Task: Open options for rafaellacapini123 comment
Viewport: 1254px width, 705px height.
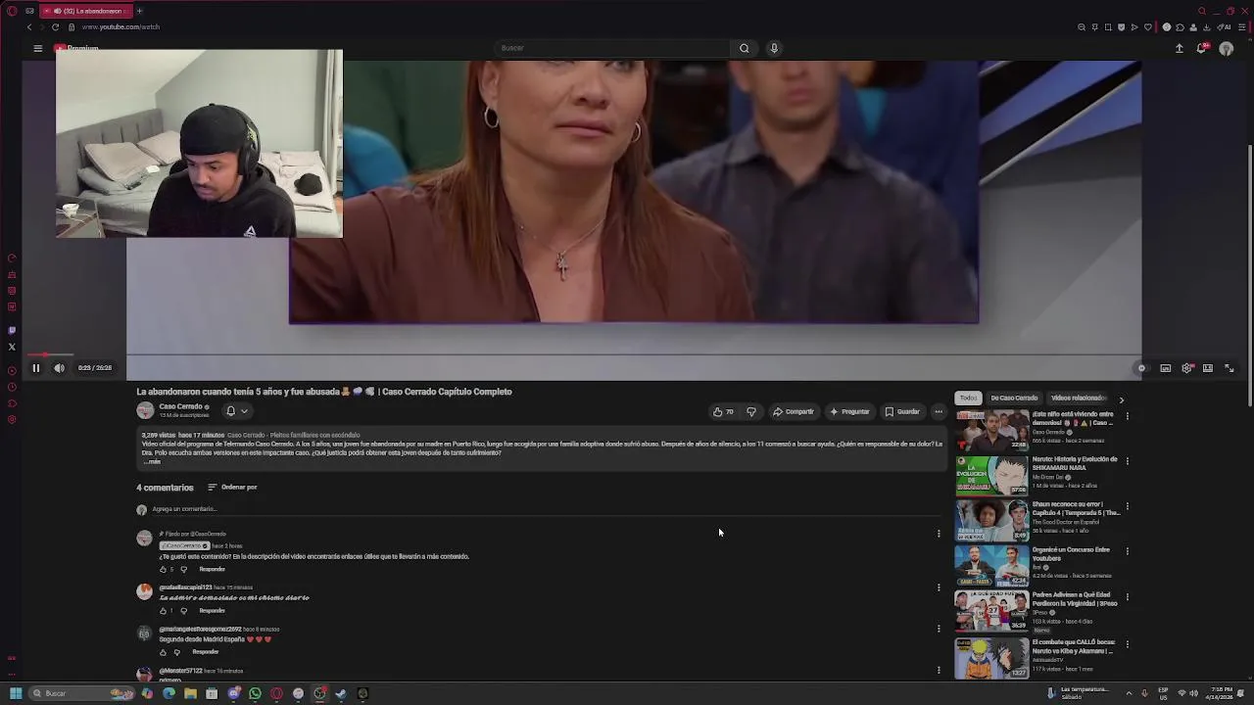Action: 939,587
